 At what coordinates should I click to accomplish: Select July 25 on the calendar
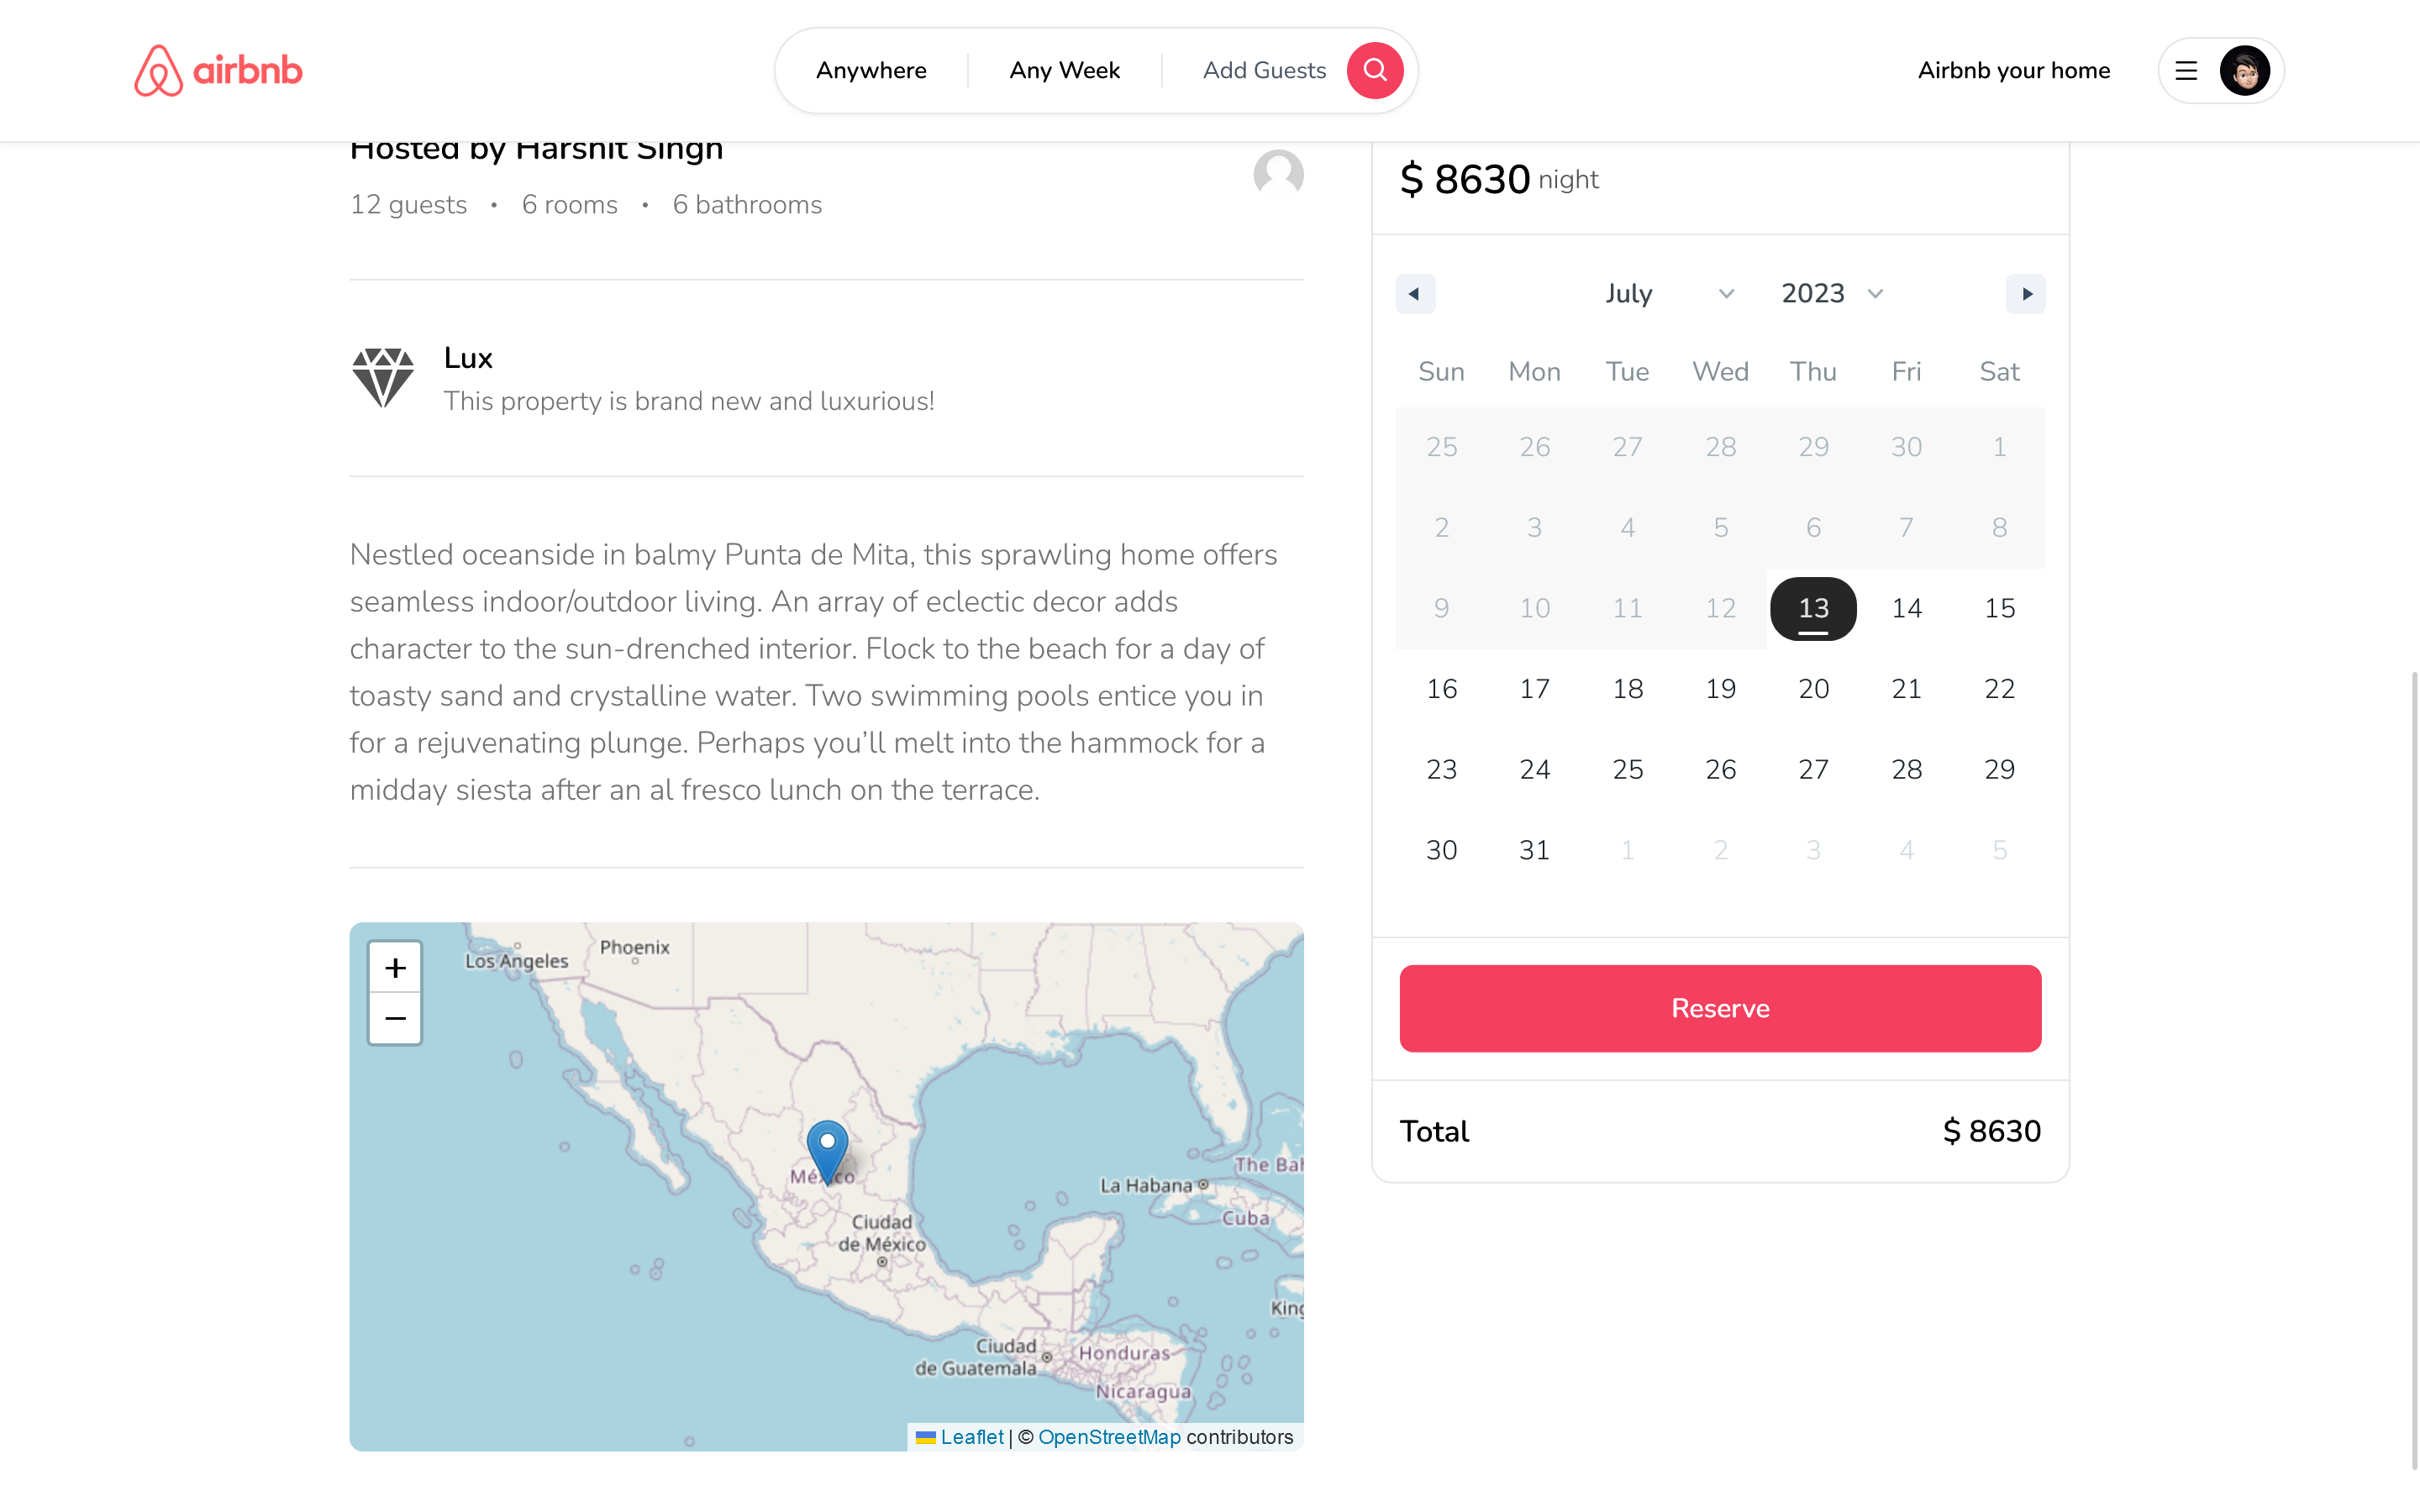1626,769
